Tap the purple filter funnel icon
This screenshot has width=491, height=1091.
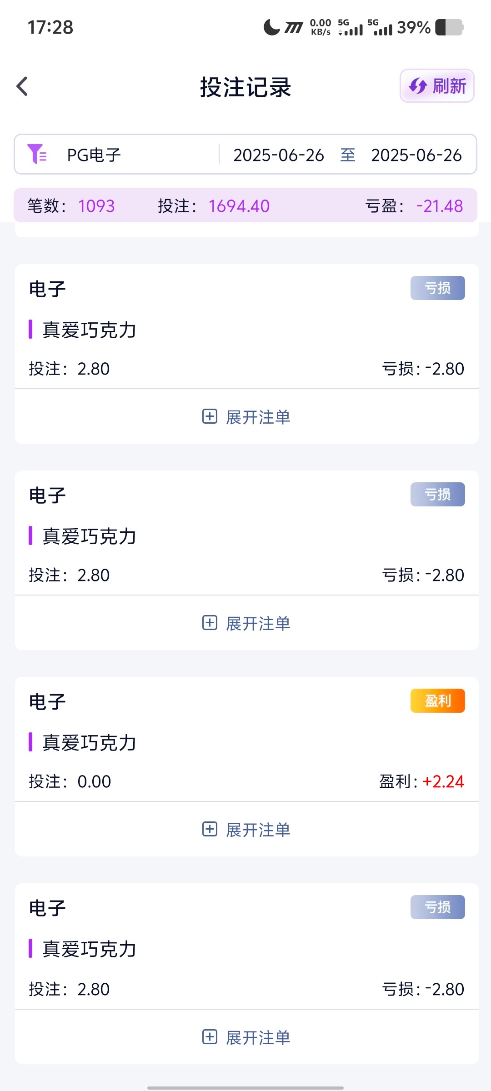tap(37, 154)
